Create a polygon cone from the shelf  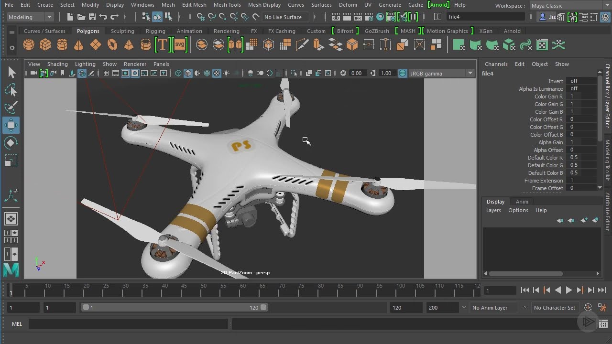[79, 45]
